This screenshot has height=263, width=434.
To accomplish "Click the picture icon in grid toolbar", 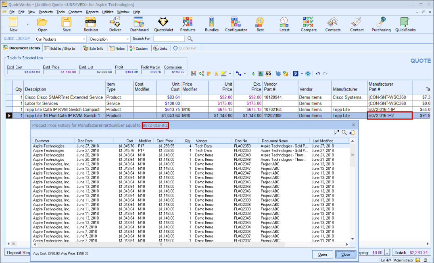I will [x=261, y=74].
